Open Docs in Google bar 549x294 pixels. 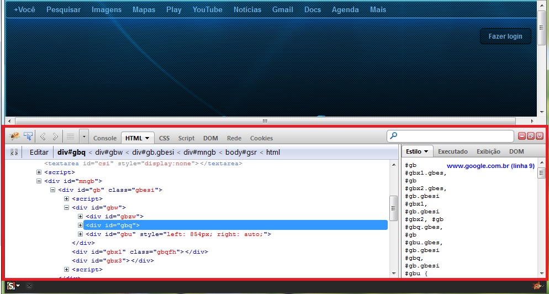tap(312, 9)
